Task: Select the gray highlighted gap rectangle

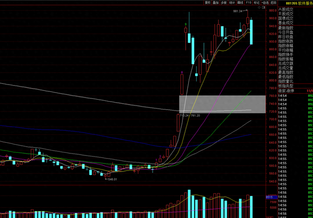Action: (223, 104)
